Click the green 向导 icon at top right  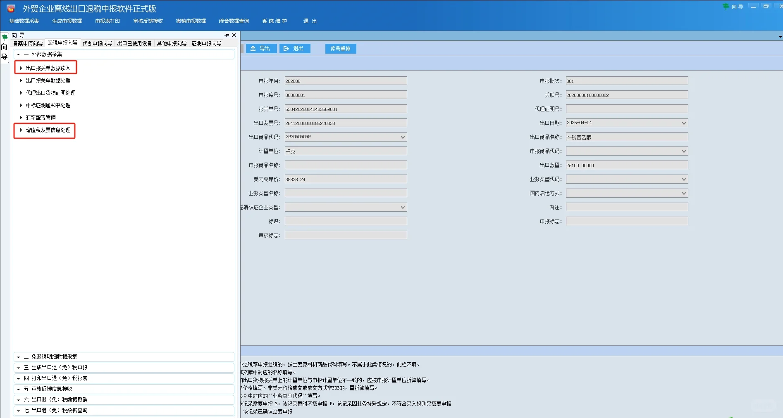[x=726, y=7]
